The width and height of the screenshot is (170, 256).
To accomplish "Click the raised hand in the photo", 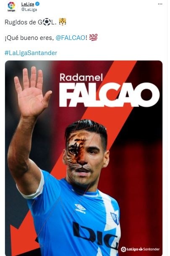I will coord(31,92).
